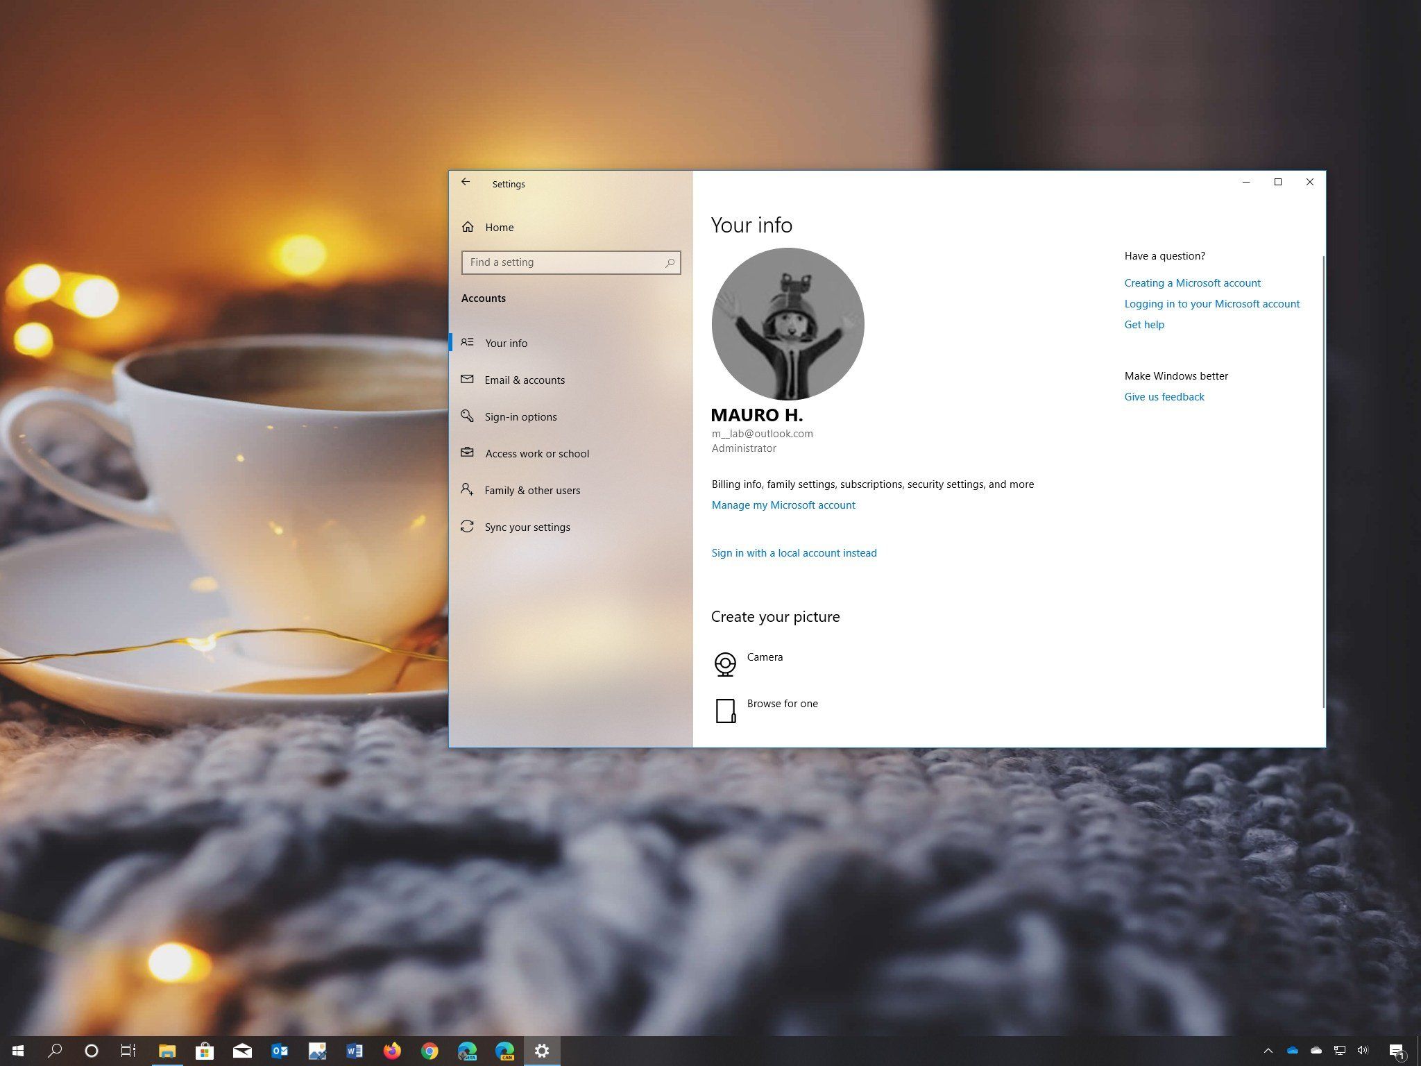Open the Access work or school page
Viewport: 1421px width, 1066px height.
click(537, 454)
